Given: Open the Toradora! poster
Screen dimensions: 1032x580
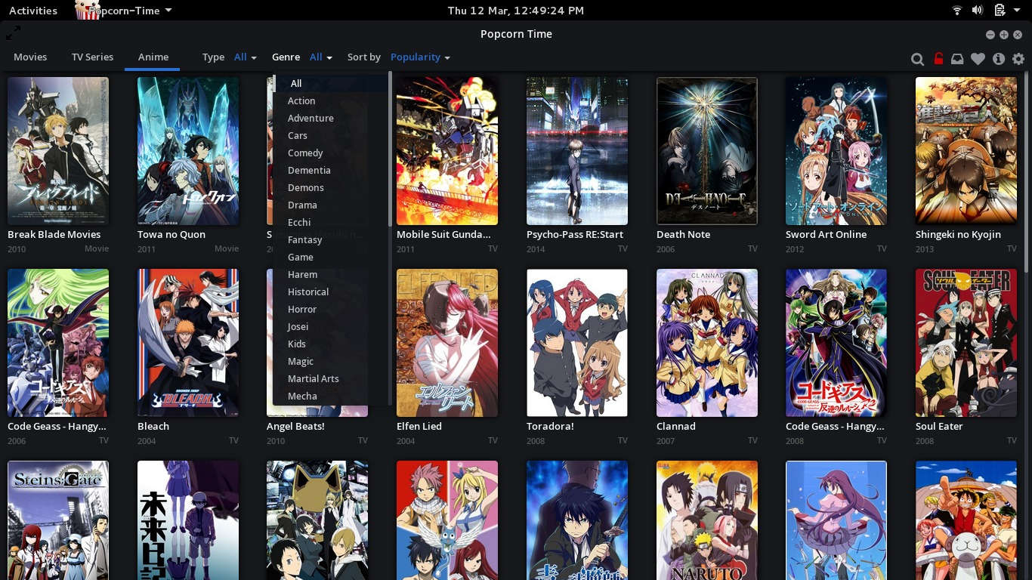Looking at the screenshot, I should point(577,343).
